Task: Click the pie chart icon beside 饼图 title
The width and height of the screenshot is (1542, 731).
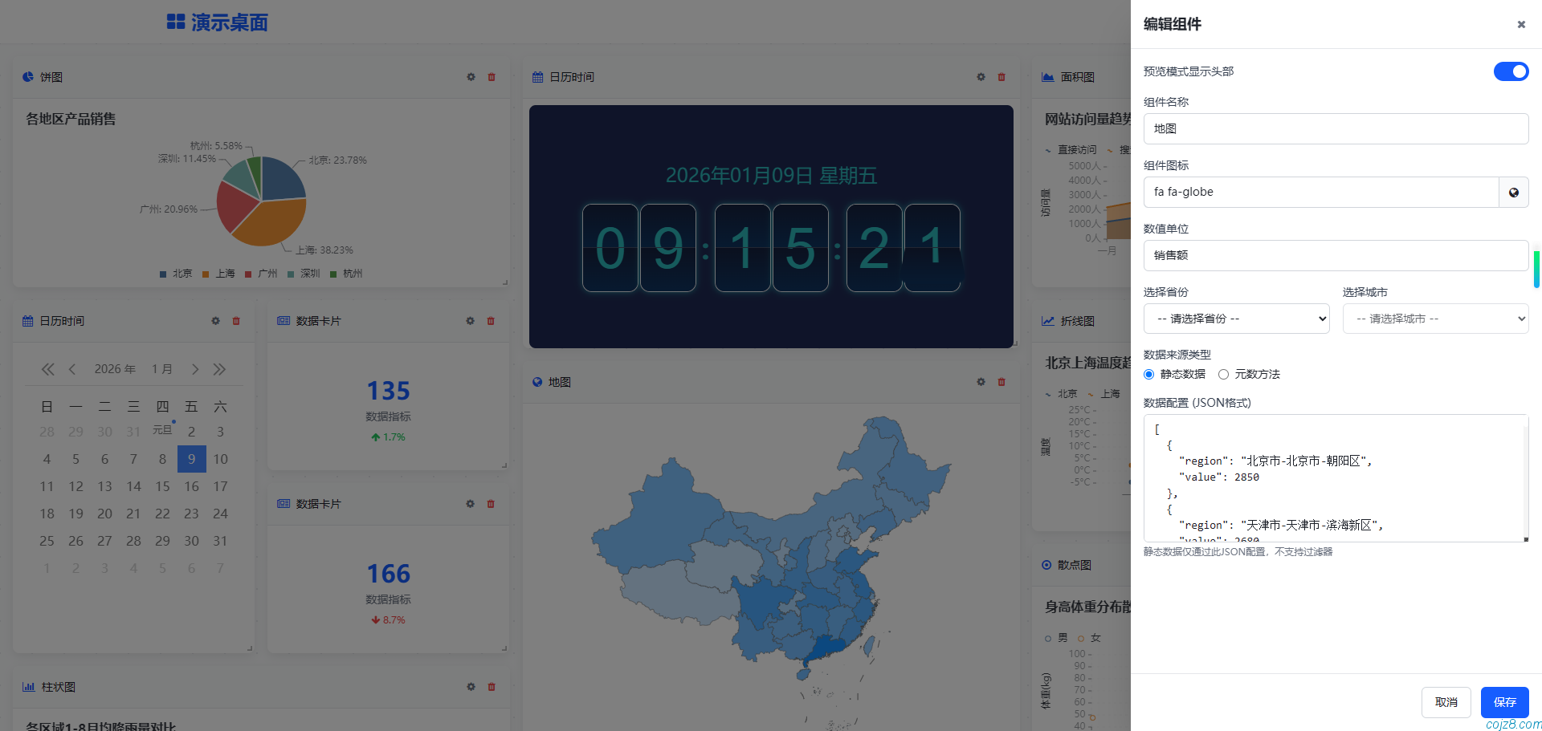Action: tap(27, 77)
